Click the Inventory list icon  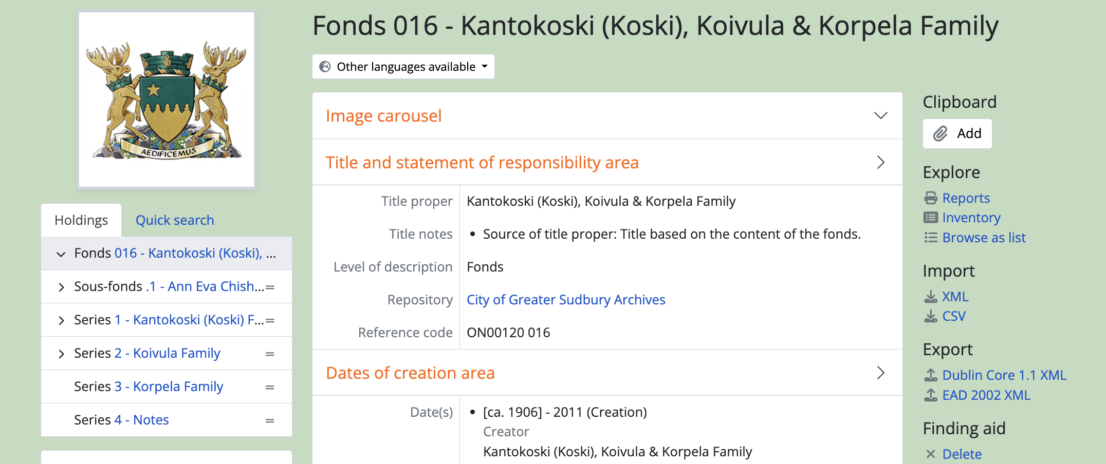931,218
